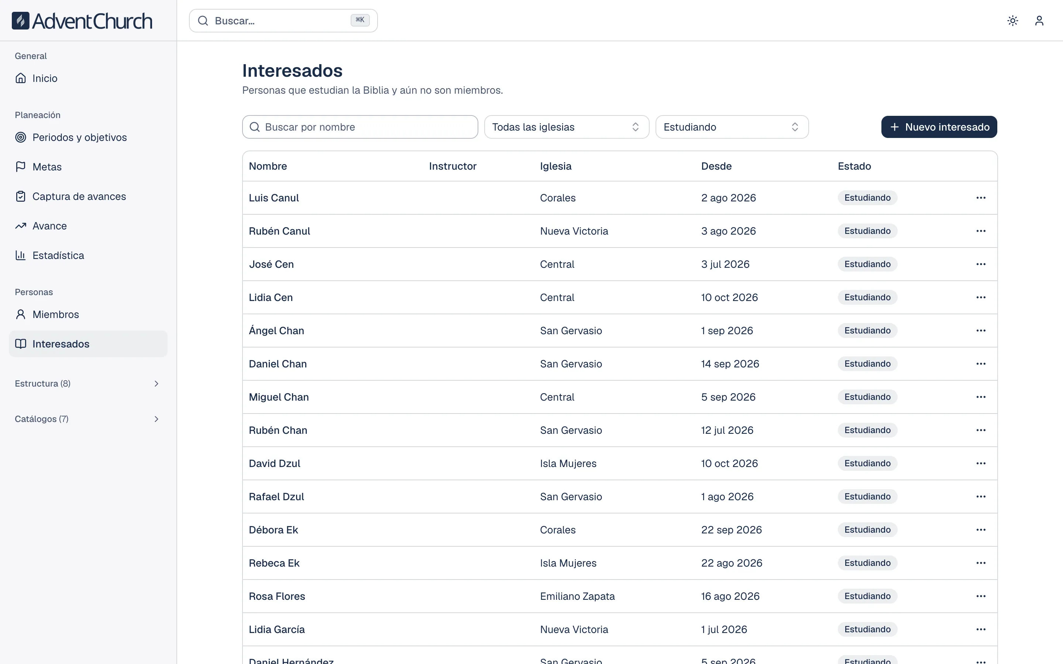
Task: Click the Interesados book icon
Action: pyautogui.click(x=21, y=344)
